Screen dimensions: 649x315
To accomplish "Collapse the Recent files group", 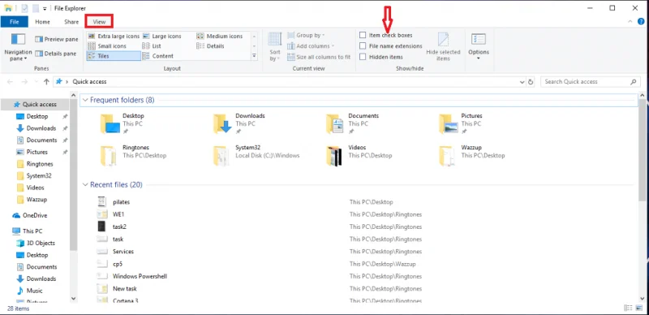I will (85, 184).
